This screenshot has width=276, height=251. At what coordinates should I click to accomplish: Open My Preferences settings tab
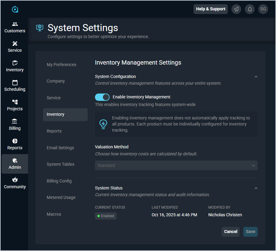pyautogui.click(x=61, y=65)
